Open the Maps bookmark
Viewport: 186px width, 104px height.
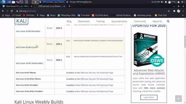tap(41, 15)
